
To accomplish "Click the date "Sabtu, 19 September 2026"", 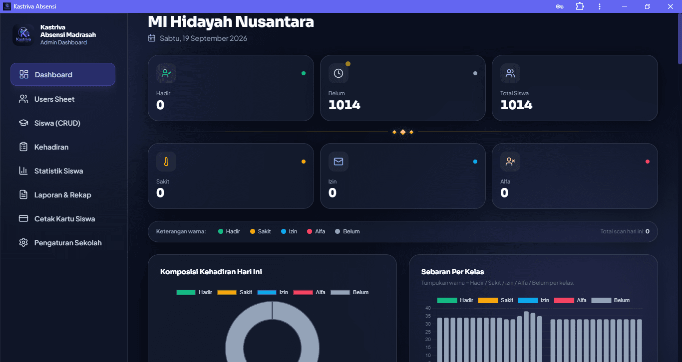I will [x=203, y=38].
